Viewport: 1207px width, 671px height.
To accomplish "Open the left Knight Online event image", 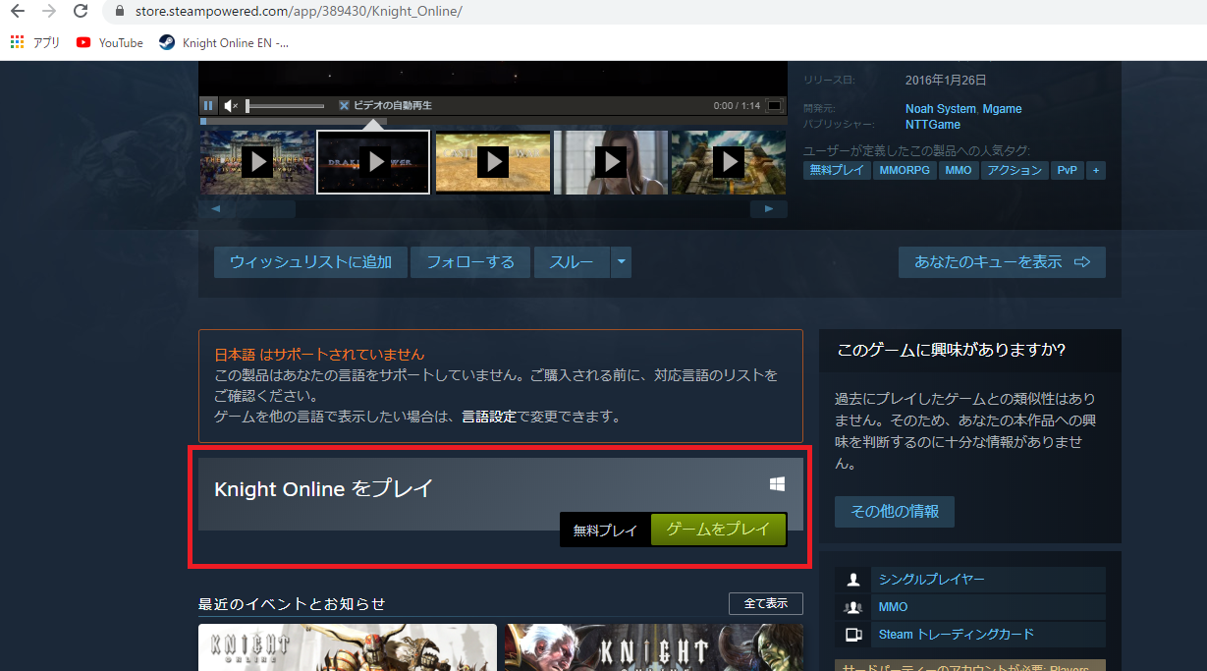I will pos(348,647).
